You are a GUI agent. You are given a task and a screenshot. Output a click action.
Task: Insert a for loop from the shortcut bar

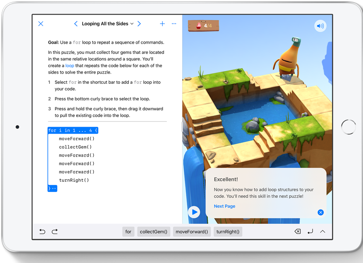(128, 232)
